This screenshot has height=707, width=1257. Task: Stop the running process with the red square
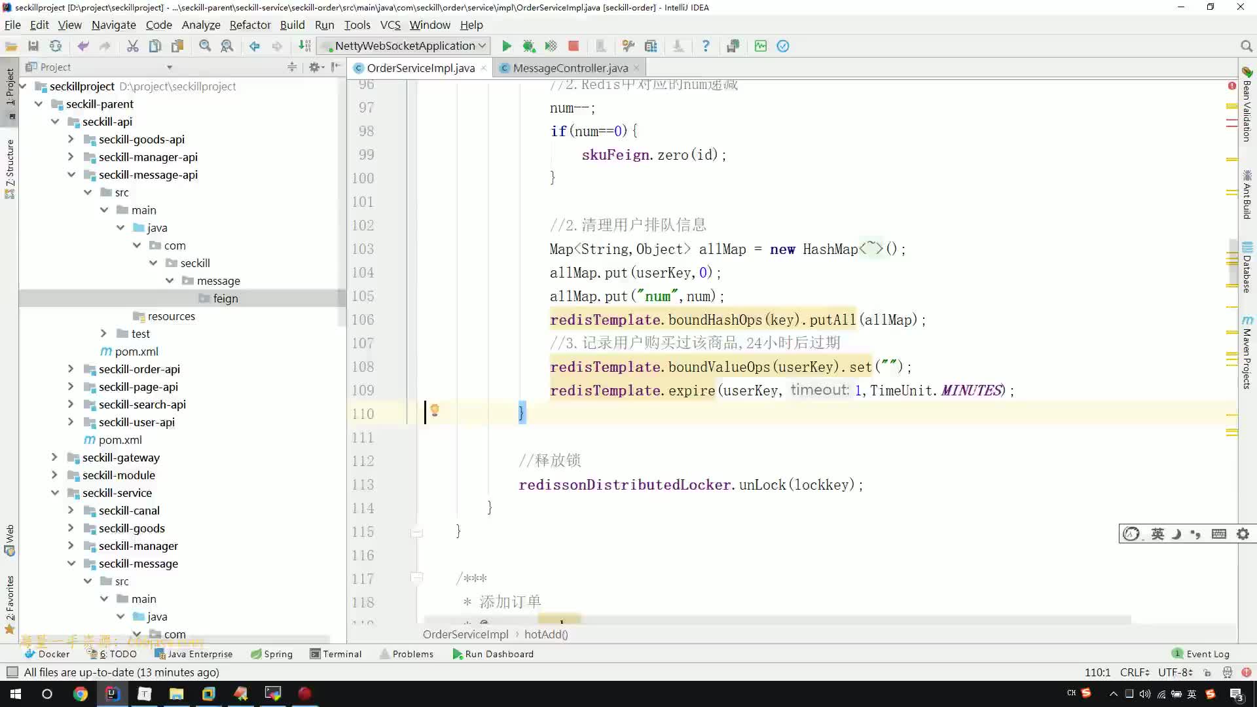574,46
